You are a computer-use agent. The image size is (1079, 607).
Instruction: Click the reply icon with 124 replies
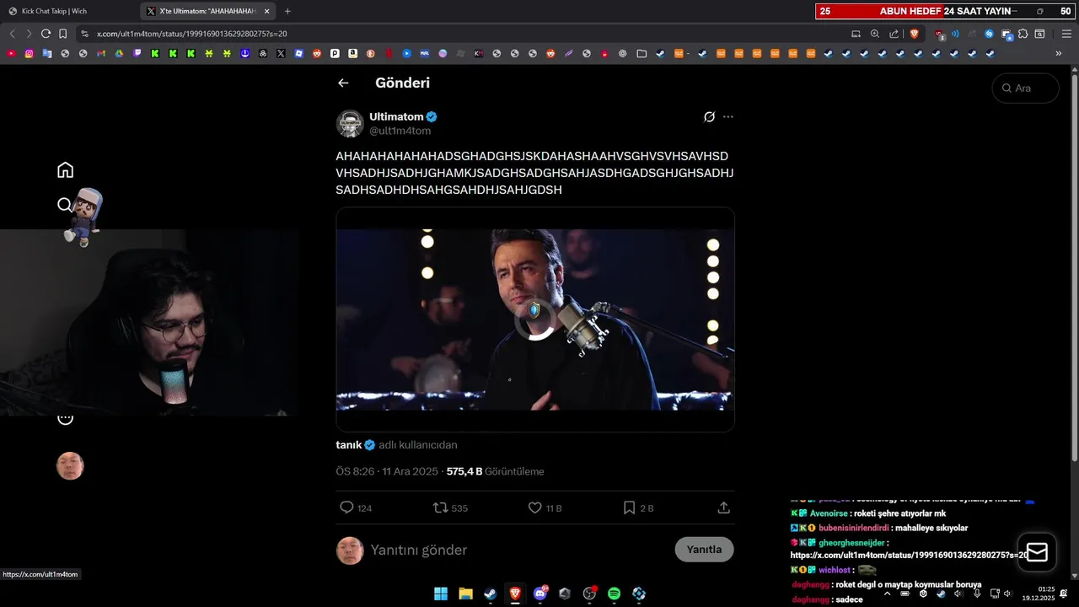tap(346, 508)
